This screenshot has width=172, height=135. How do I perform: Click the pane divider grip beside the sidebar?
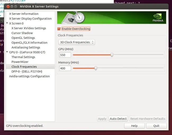[x=56, y=66]
